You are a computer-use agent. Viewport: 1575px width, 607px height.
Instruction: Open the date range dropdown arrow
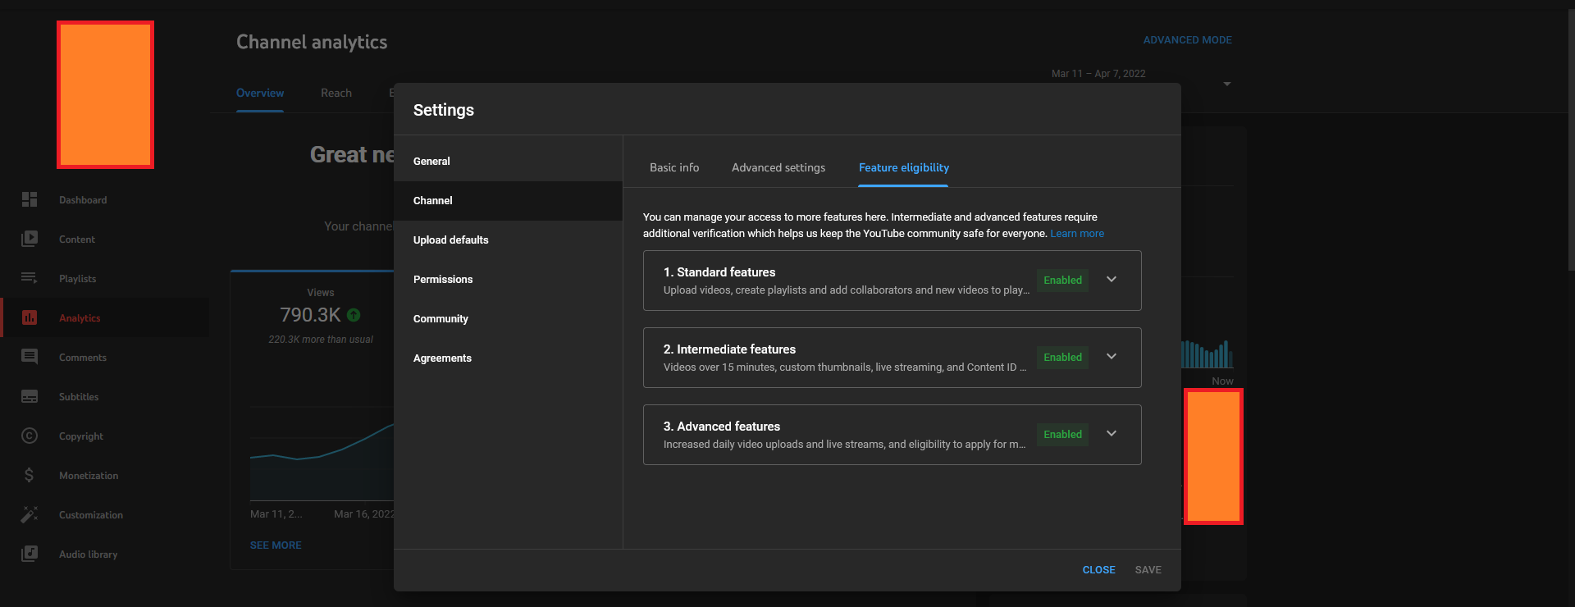click(1227, 84)
